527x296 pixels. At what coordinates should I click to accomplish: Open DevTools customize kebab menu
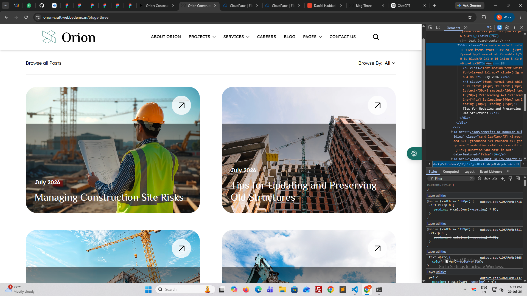tap(514, 27)
